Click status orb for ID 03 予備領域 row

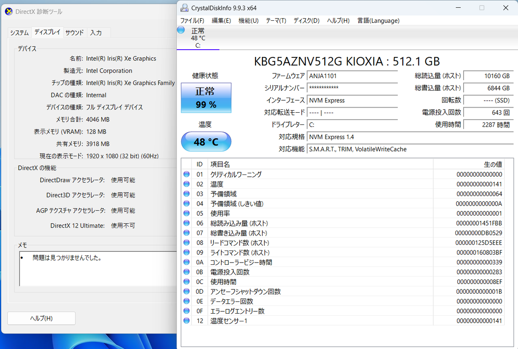186,194
